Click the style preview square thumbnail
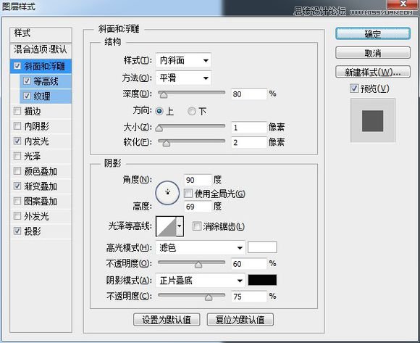The height and width of the screenshot is (343, 420). click(x=373, y=120)
